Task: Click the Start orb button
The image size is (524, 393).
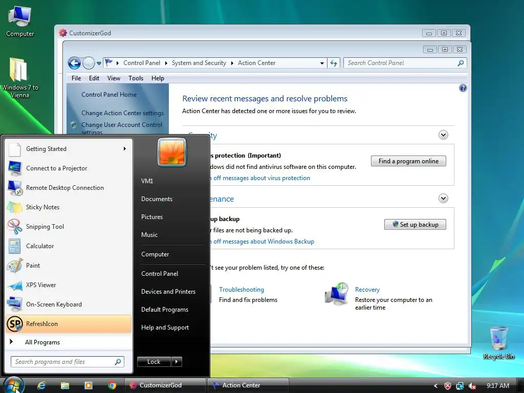Action: click(x=13, y=385)
